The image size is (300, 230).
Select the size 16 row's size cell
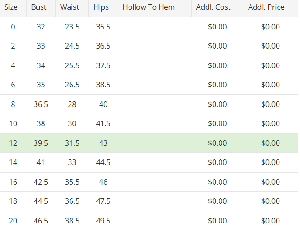(x=13, y=182)
